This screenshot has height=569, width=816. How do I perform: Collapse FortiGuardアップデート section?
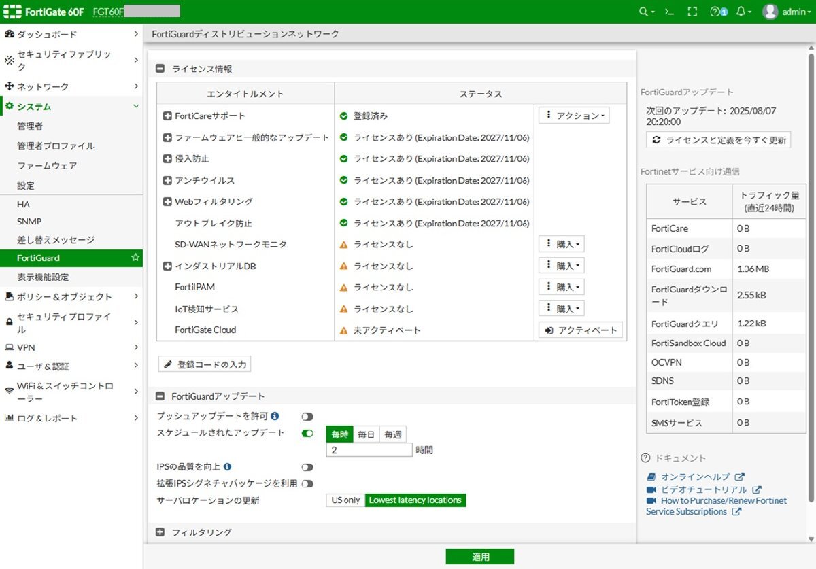pyautogui.click(x=160, y=396)
